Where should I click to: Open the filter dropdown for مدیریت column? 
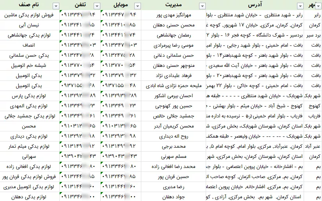pos(202,6)
